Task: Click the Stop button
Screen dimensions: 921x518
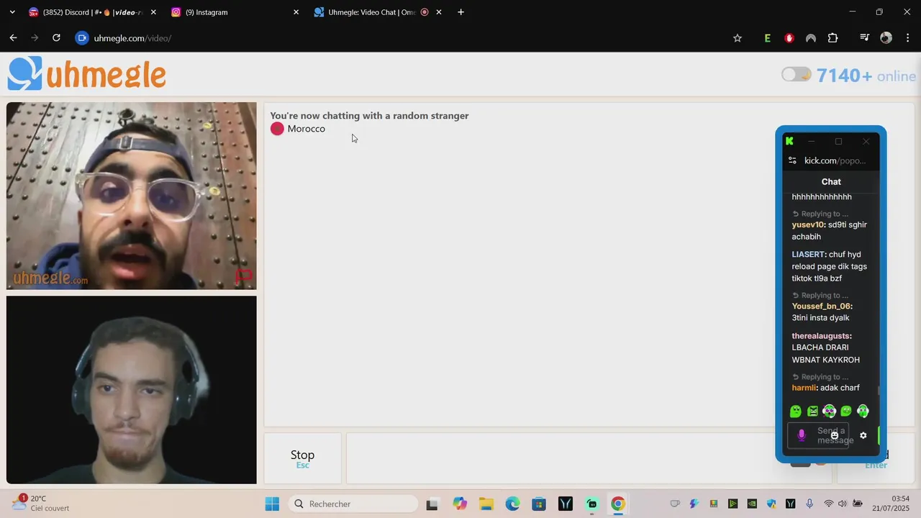Action: [302, 458]
